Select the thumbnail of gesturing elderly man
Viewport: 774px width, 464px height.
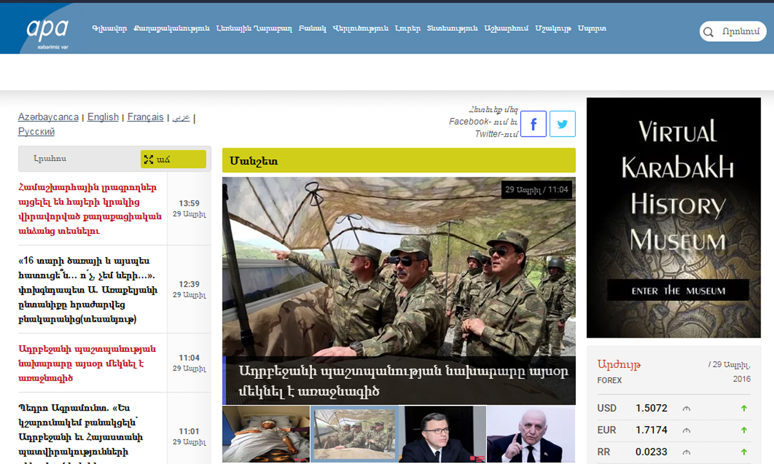point(530,434)
